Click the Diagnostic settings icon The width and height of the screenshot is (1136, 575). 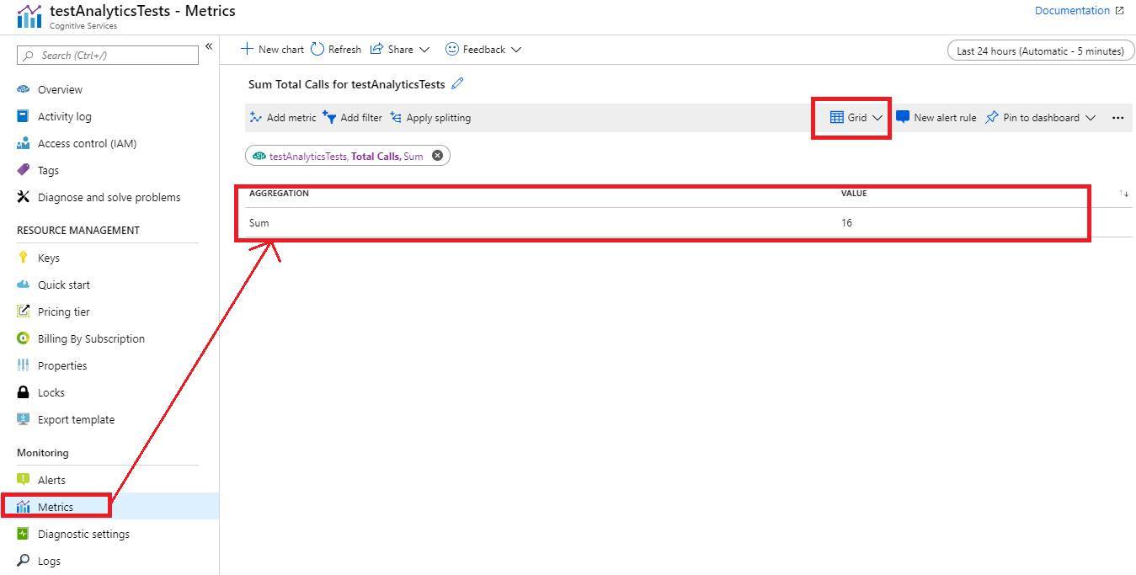[23, 534]
